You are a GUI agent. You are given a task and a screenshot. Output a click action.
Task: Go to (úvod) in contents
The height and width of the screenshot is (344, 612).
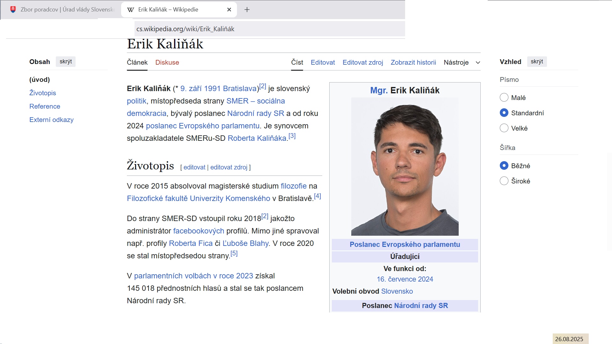40,80
